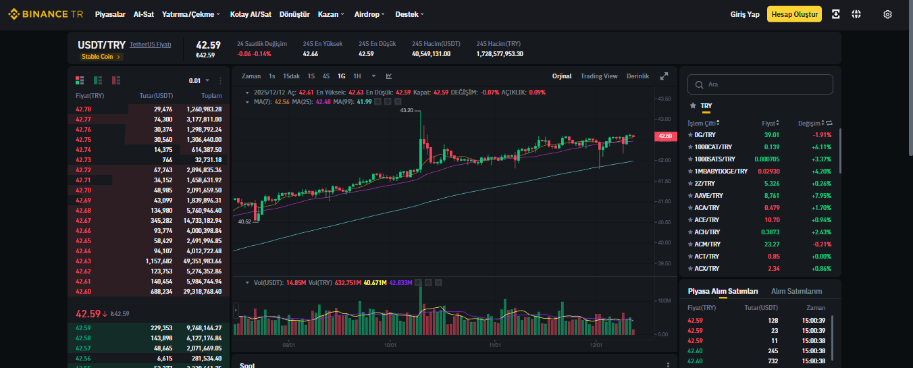This screenshot has height=368, width=913.
Task: Select combined buy and sell order book view
Action: 80,80
